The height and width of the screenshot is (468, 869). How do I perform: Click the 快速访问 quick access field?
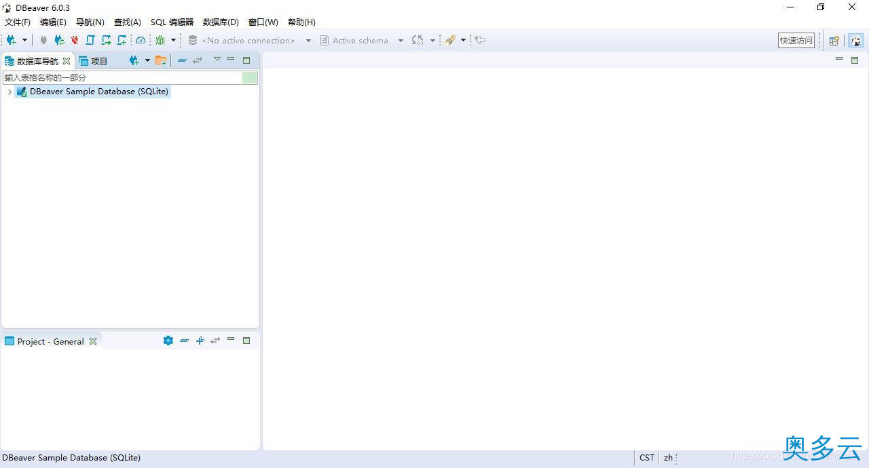[x=796, y=40]
